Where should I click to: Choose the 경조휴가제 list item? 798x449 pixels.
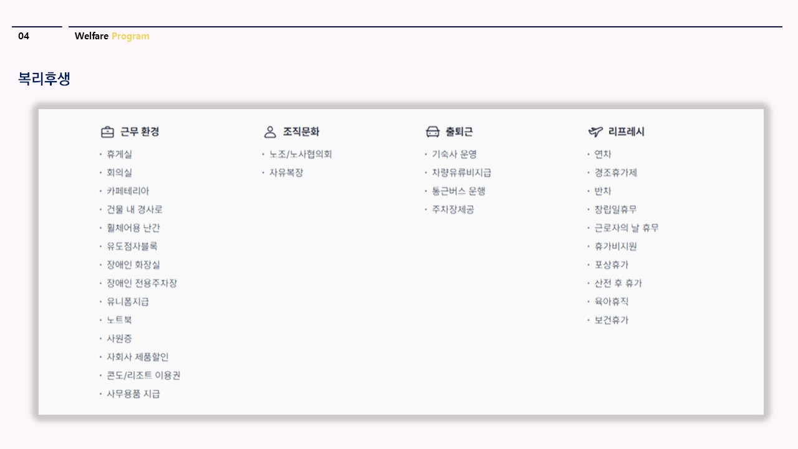pyautogui.click(x=615, y=173)
